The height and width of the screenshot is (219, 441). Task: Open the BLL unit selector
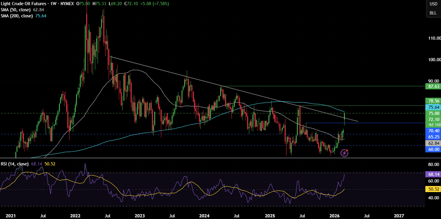tap(433, 13)
